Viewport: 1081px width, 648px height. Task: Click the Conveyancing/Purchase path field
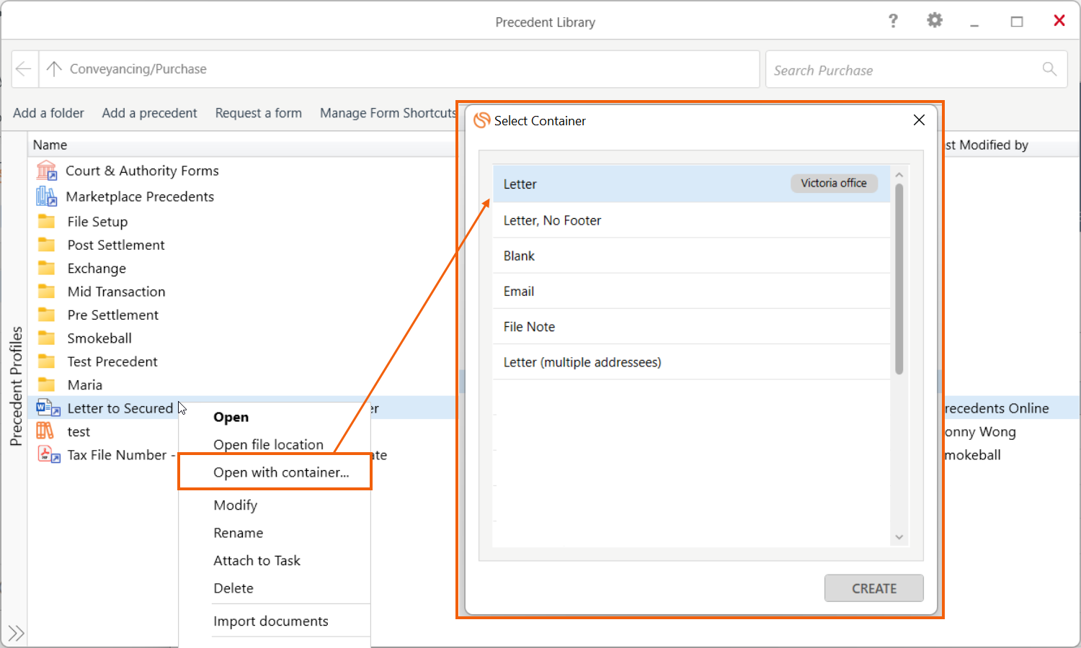pos(400,69)
